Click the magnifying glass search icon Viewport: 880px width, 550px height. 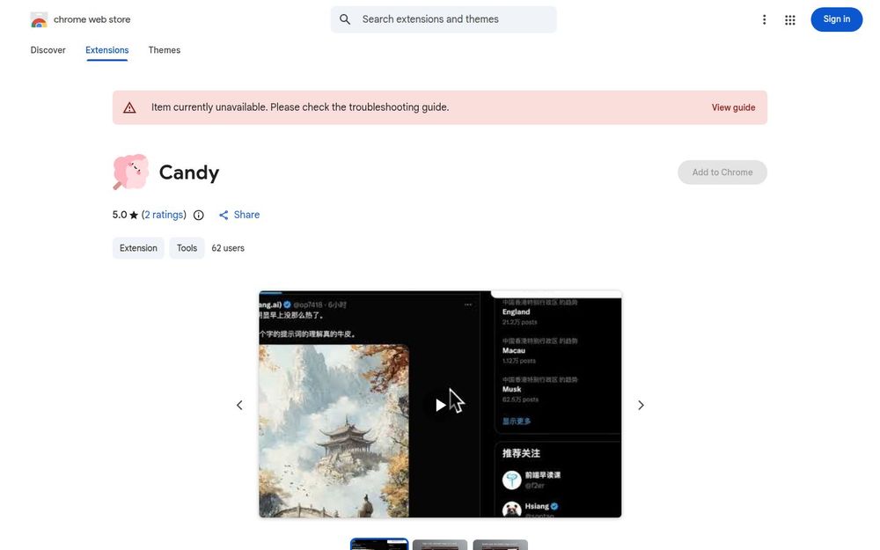(x=345, y=19)
